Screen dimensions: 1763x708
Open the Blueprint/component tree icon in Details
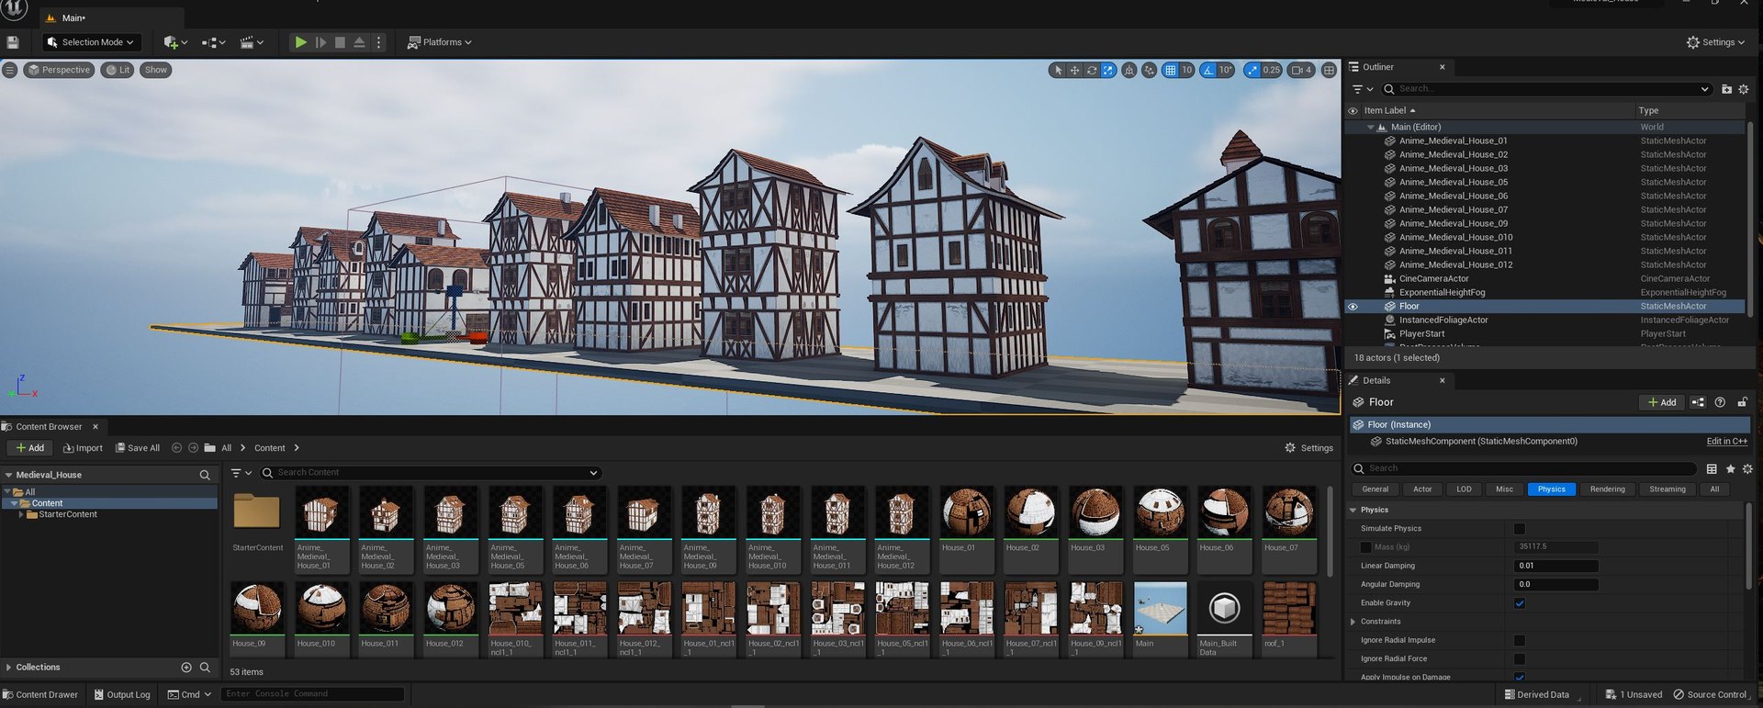point(1698,402)
